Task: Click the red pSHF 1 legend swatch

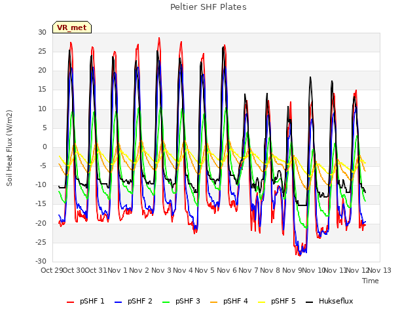Action: pyautogui.click(x=70, y=302)
